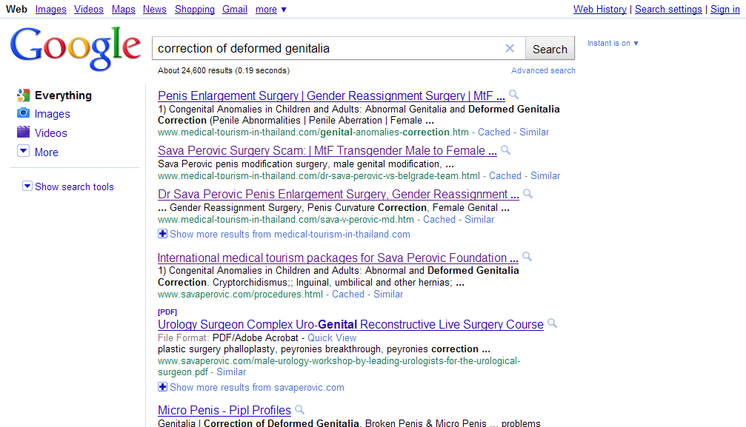The width and height of the screenshot is (746, 427).
Task: Click preview magnifier beside International medical tourism packages result
Action: [x=527, y=258]
